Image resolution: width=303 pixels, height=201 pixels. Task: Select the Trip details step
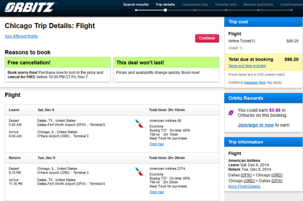[x=165, y=4]
